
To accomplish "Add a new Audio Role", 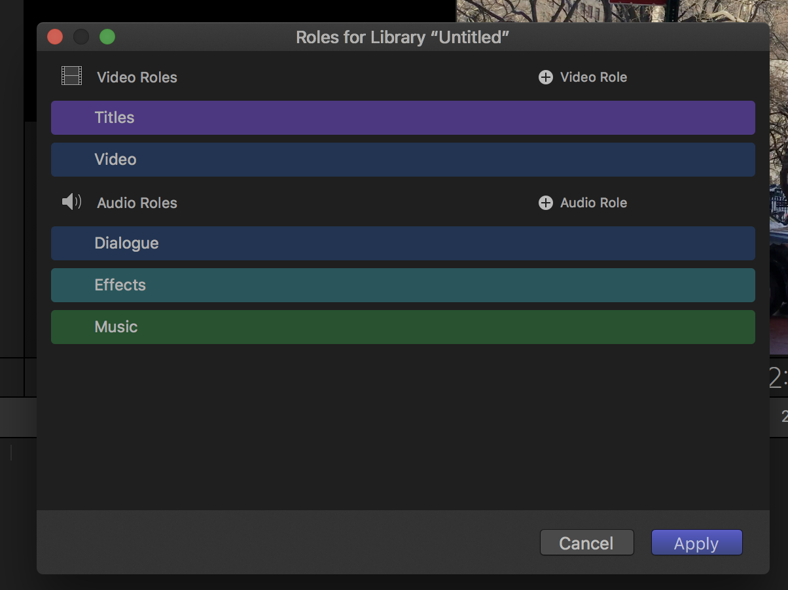I will pyautogui.click(x=583, y=203).
